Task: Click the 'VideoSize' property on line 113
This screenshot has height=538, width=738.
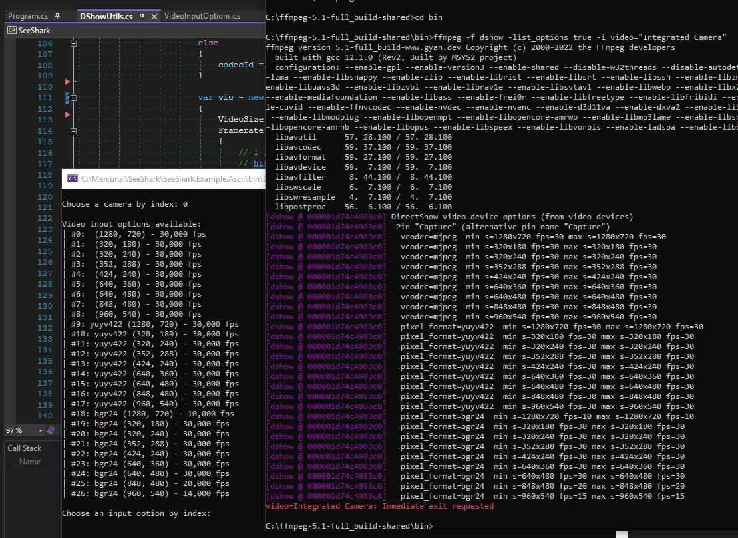Action: point(240,120)
